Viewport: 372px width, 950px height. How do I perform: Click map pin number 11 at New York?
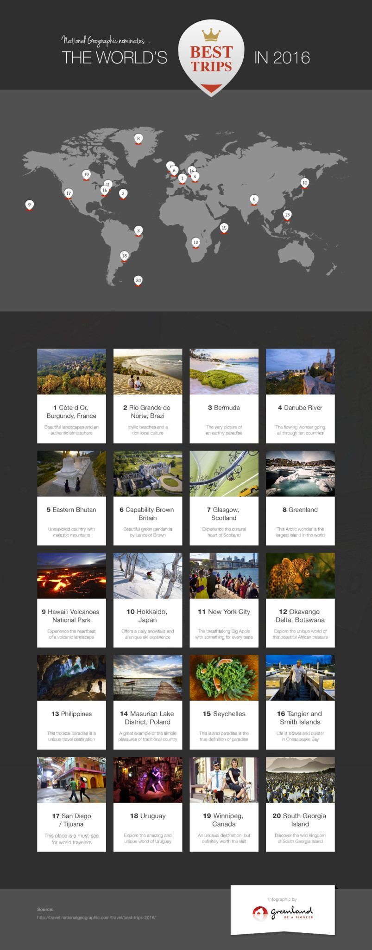click(108, 184)
